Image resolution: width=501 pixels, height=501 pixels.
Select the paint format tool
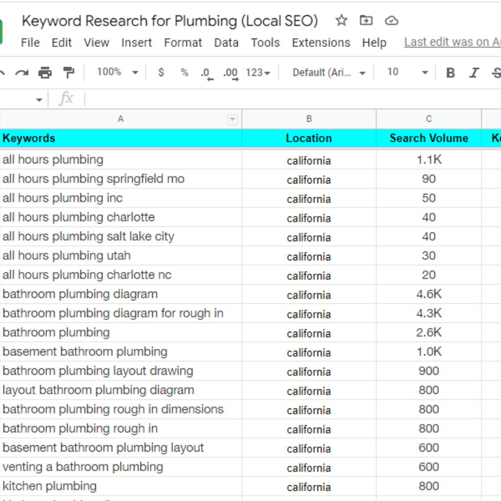68,73
